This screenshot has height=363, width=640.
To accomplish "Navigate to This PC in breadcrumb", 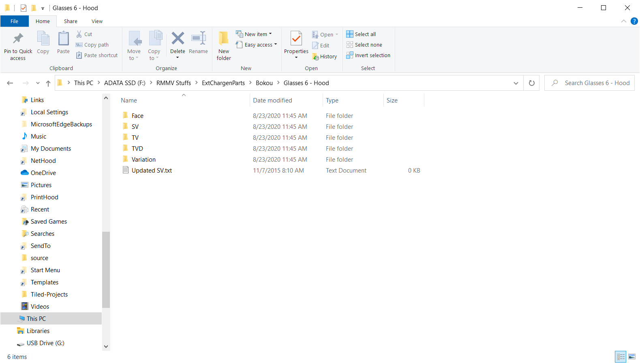I will pyautogui.click(x=83, y=83).
